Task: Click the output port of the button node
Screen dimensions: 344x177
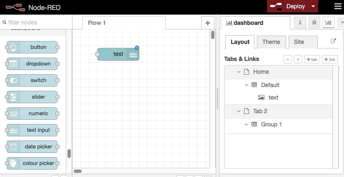Action: tap(57, 47)
